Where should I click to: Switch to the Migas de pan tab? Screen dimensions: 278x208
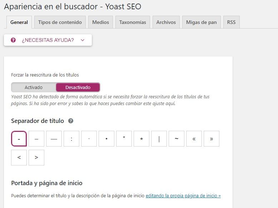tap(202, 23)
